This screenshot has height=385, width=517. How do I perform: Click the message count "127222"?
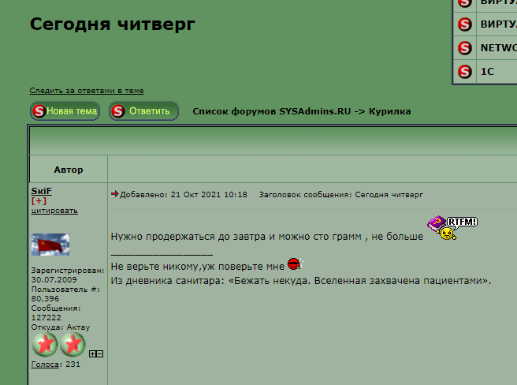[x=46, y=318]
